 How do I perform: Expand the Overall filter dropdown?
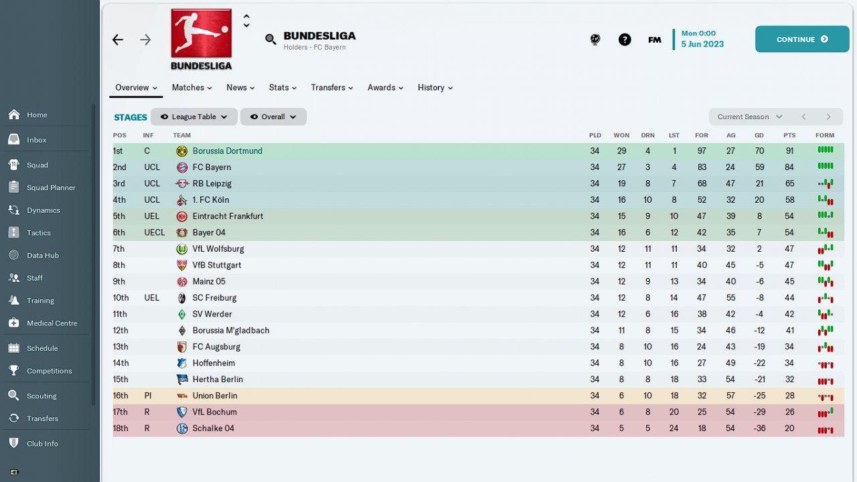tap(273, 116)
